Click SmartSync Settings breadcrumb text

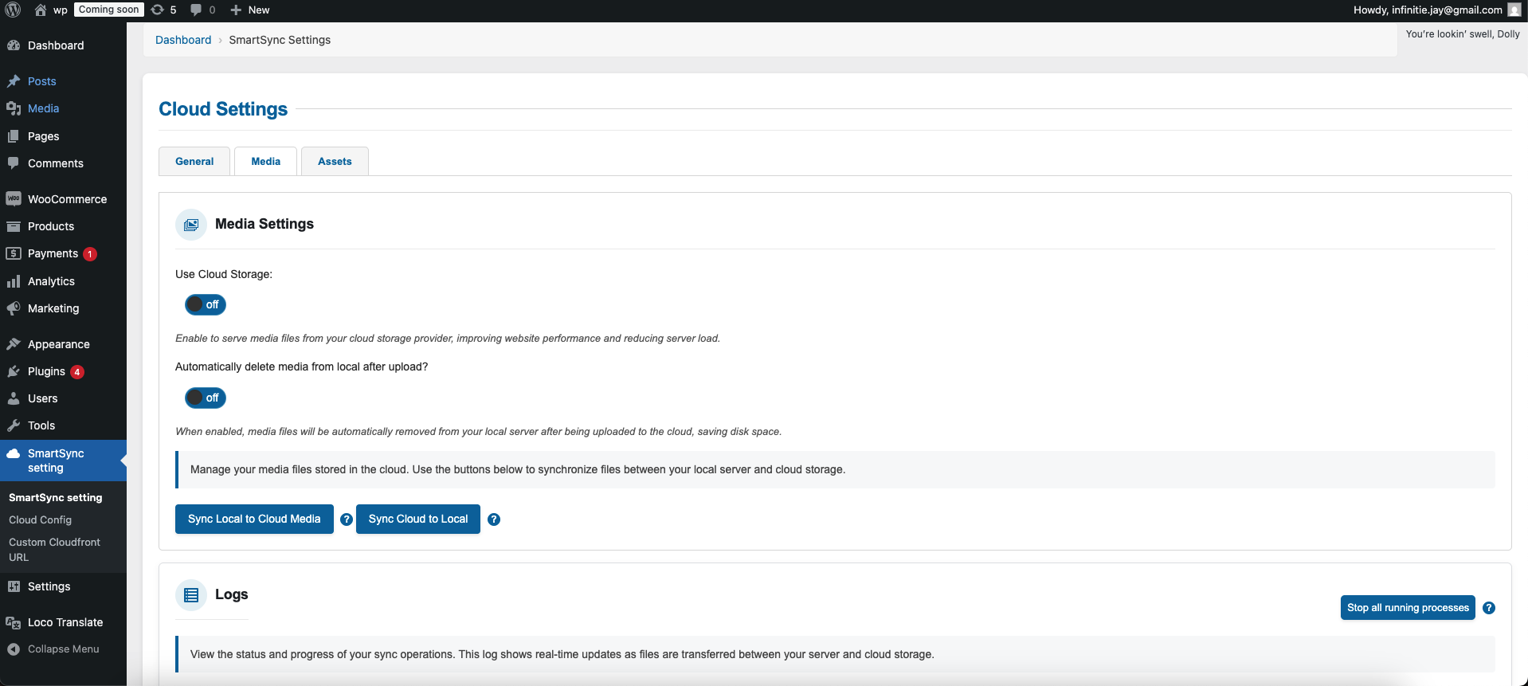[x=280, y=40]
